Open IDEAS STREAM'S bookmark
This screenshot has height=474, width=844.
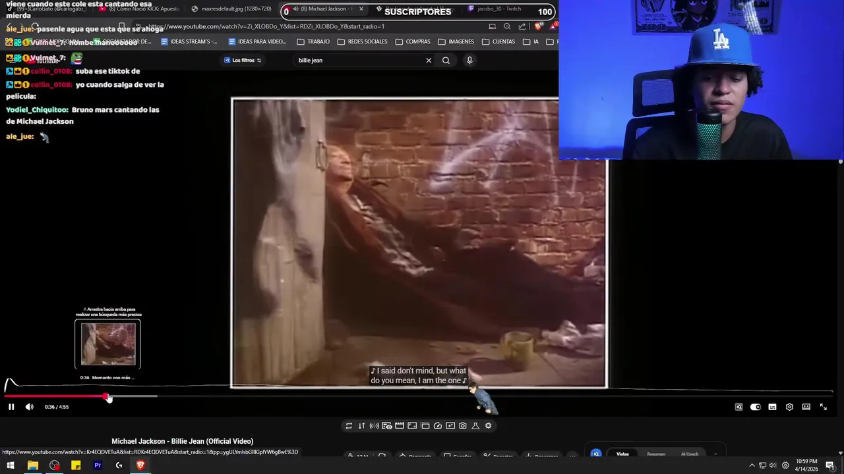[x=189, y=41]
